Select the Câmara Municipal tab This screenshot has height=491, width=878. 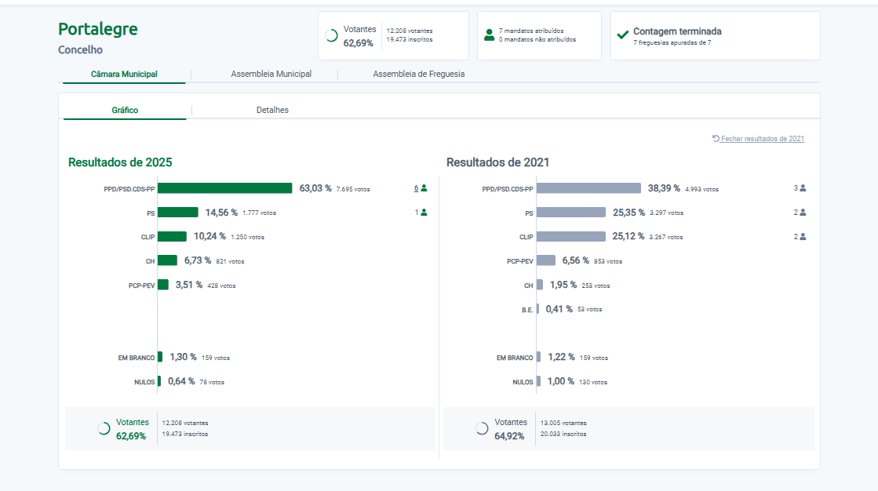coord(124,74)
